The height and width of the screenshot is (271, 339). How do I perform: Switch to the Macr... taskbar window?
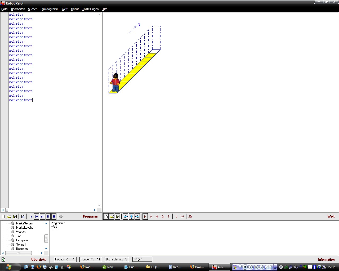(110, 267)
